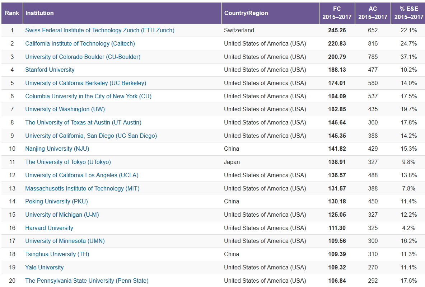Select the Japan country cell
The height and width of the screenshot is (287, 425).
point(232,162)
